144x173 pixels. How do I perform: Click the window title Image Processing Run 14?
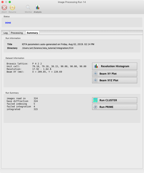tap(72, 2)
